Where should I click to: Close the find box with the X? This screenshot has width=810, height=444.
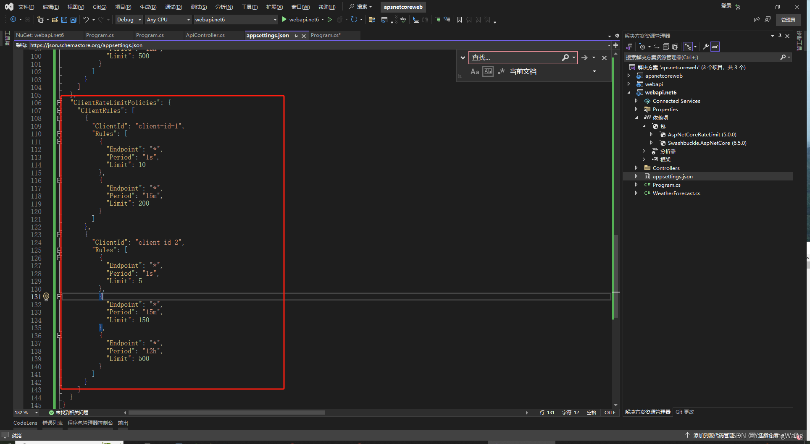point(604,57)
